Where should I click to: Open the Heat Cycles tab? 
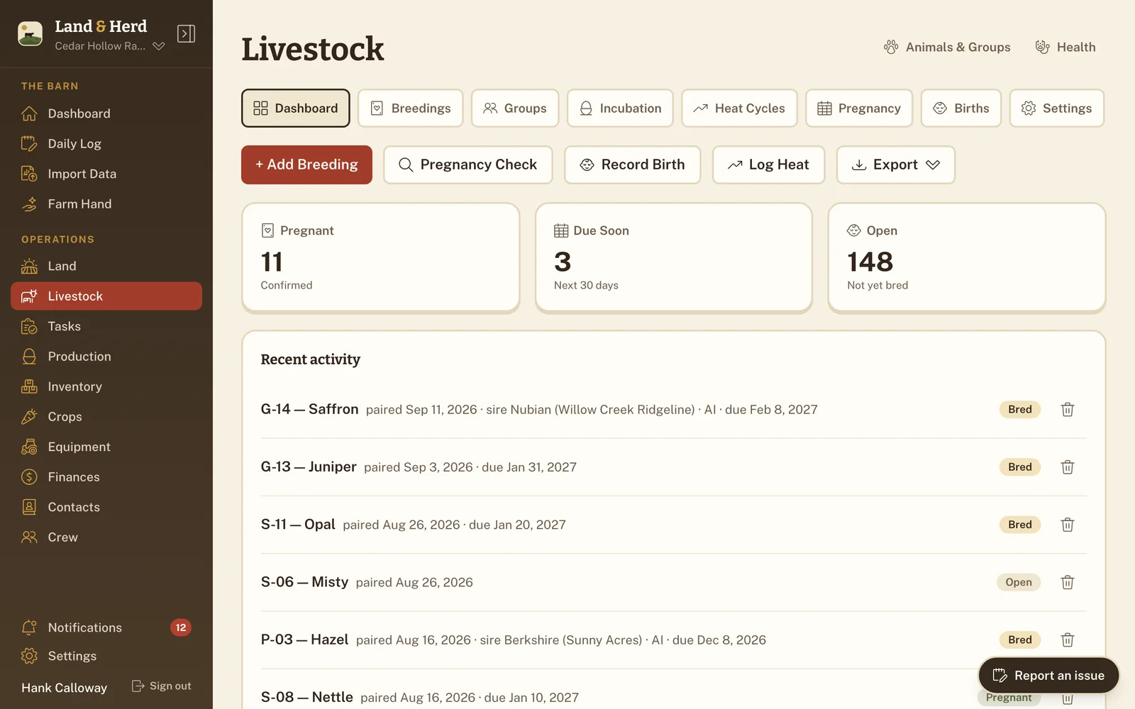pos(739,108)
